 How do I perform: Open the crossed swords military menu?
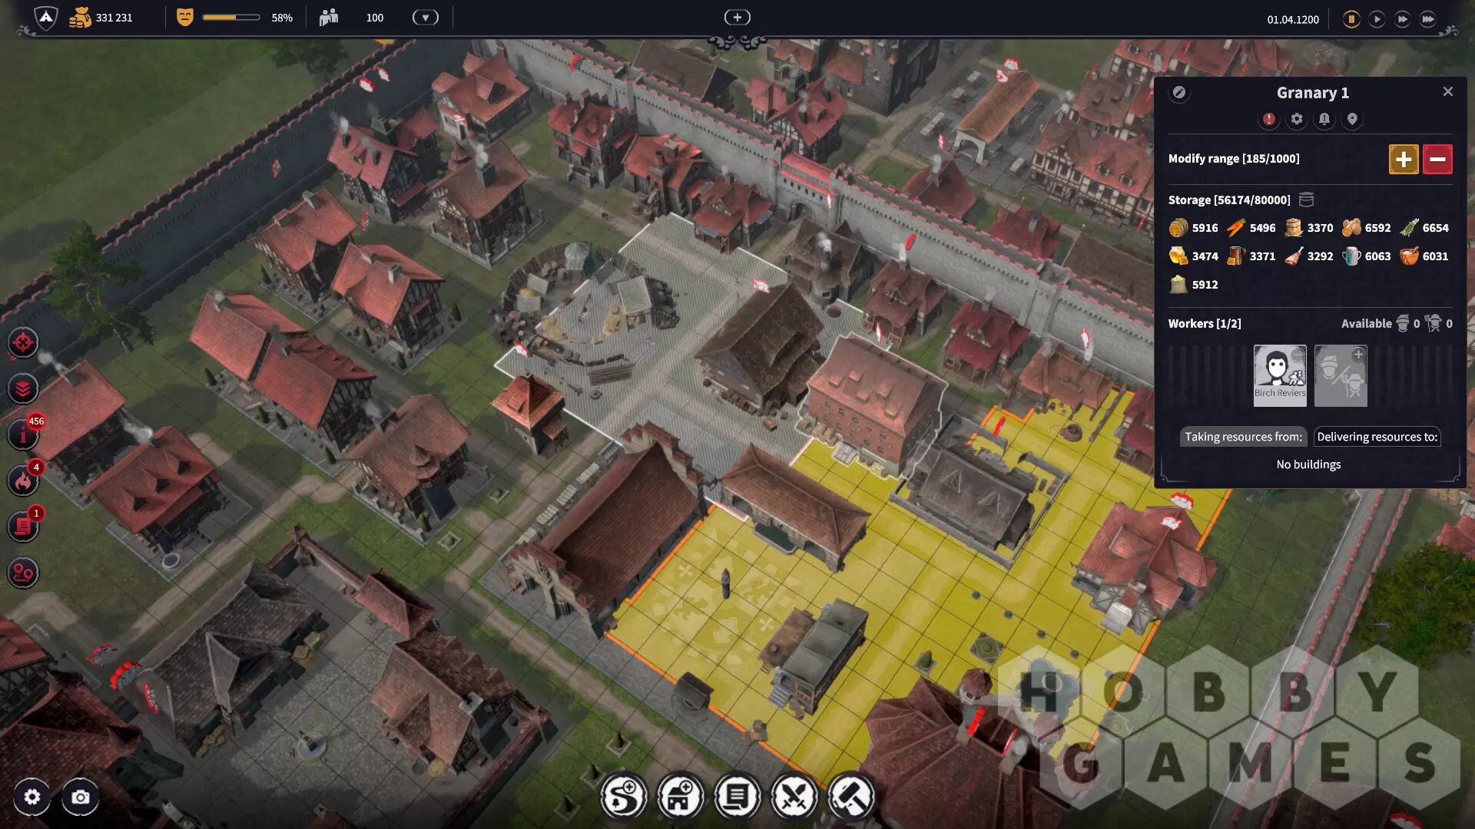(x=794, y=797)
